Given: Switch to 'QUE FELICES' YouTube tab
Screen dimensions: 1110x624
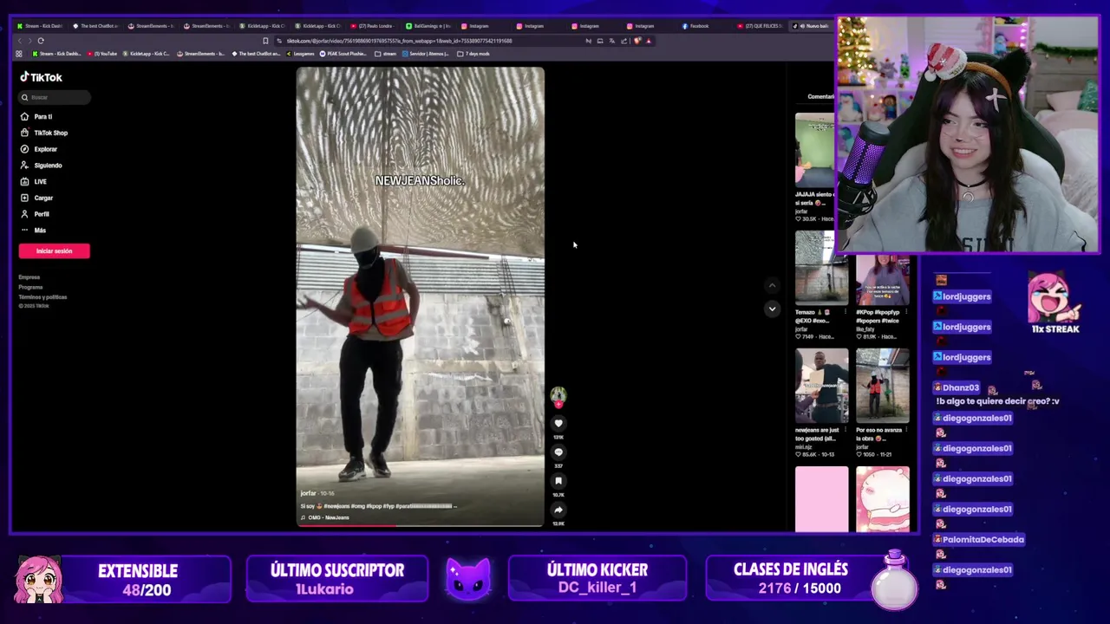Looking at the screenshot, I should [x=761, y=26].
